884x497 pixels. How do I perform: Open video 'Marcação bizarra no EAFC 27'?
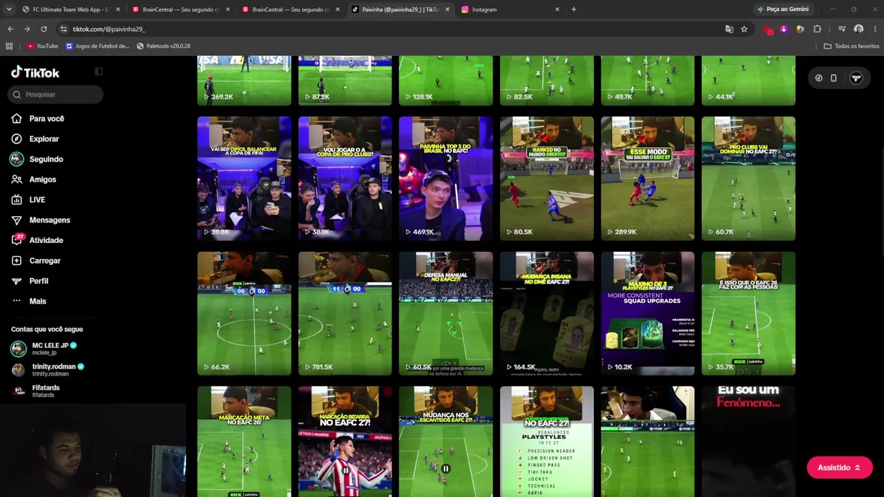345,442
